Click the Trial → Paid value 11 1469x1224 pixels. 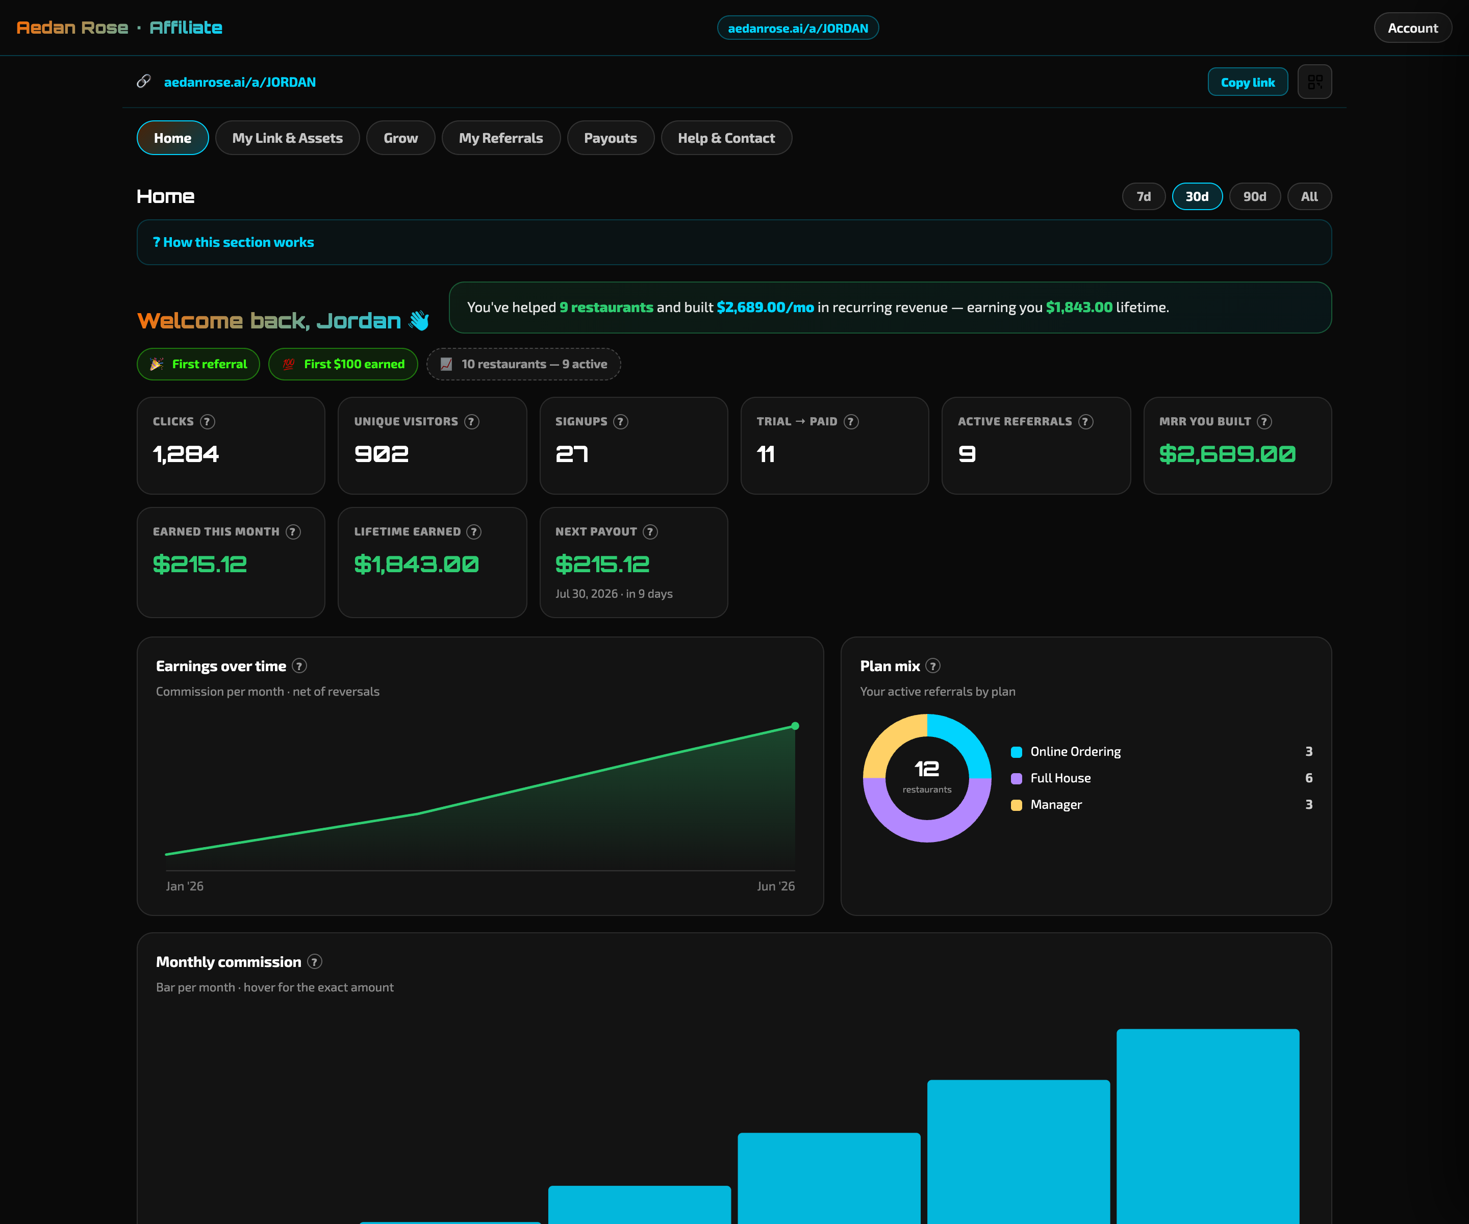[x=765, y=454]
